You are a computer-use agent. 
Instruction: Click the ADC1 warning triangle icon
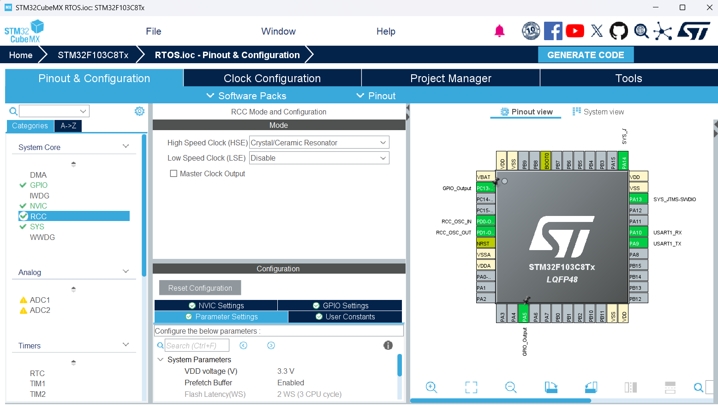pyautogui.click(x=23, y=300)
